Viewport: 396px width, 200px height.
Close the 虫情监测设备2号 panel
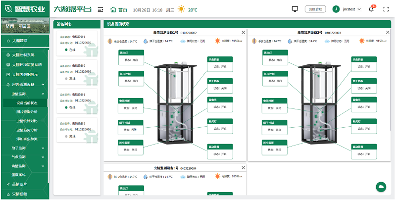click(387, 32)
